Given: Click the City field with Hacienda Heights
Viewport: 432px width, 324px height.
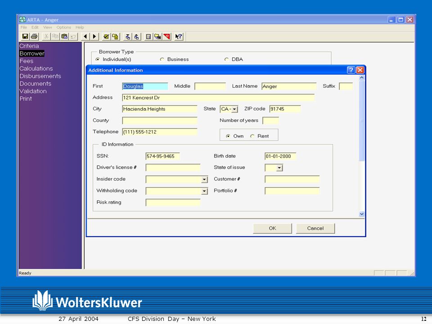Looking at the screenshot, I should [159, 109].
